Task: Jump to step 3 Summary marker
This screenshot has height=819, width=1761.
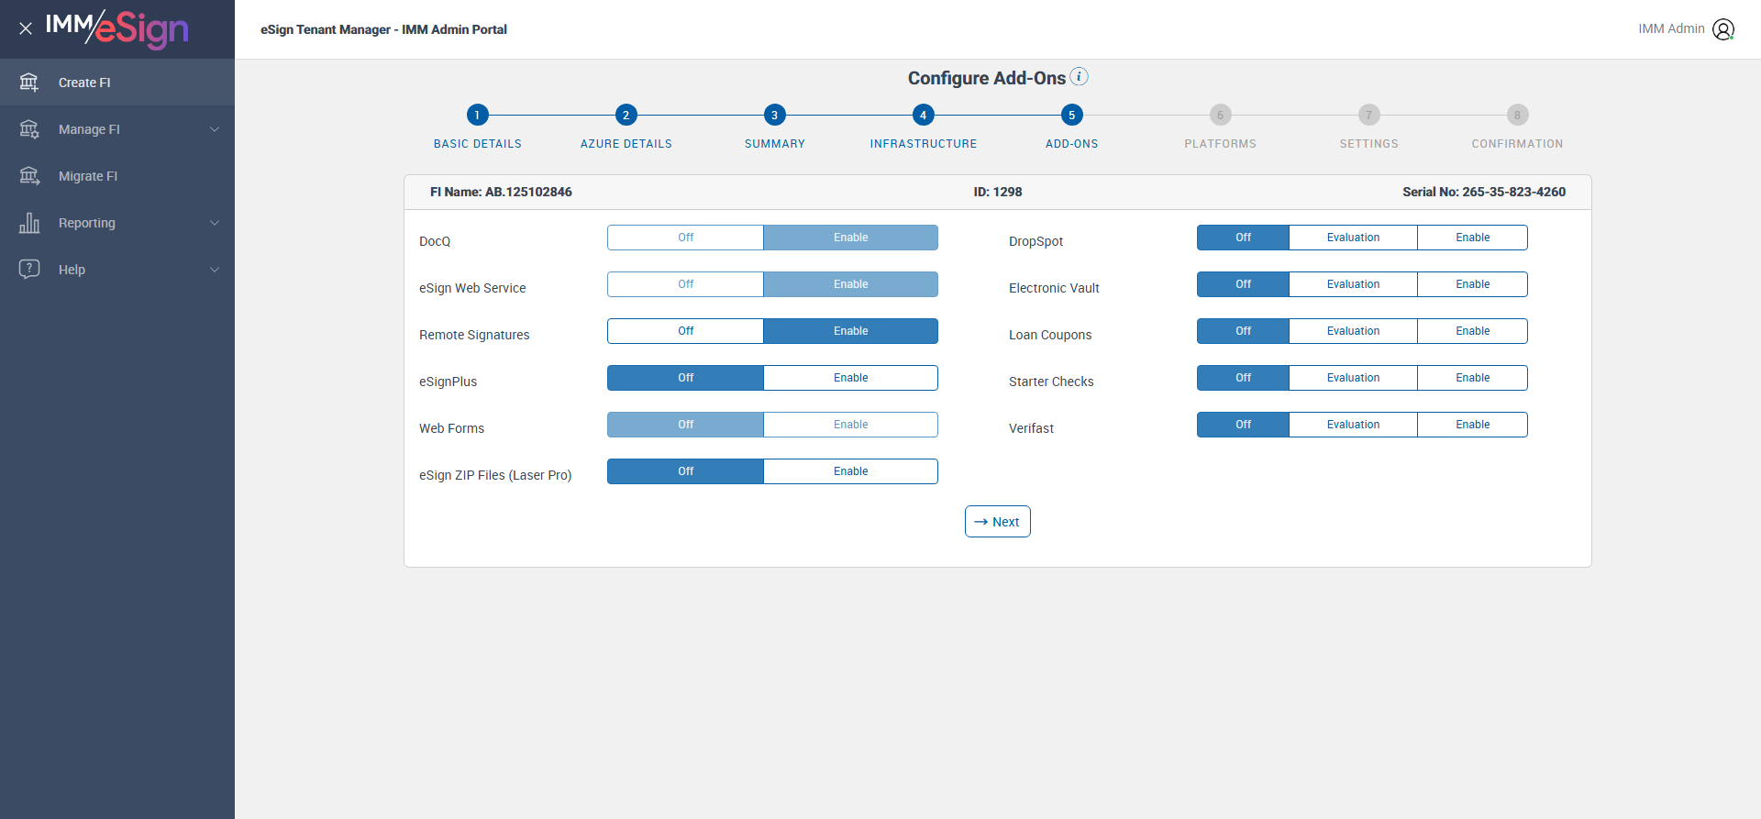Action: [x=775, y=115]
